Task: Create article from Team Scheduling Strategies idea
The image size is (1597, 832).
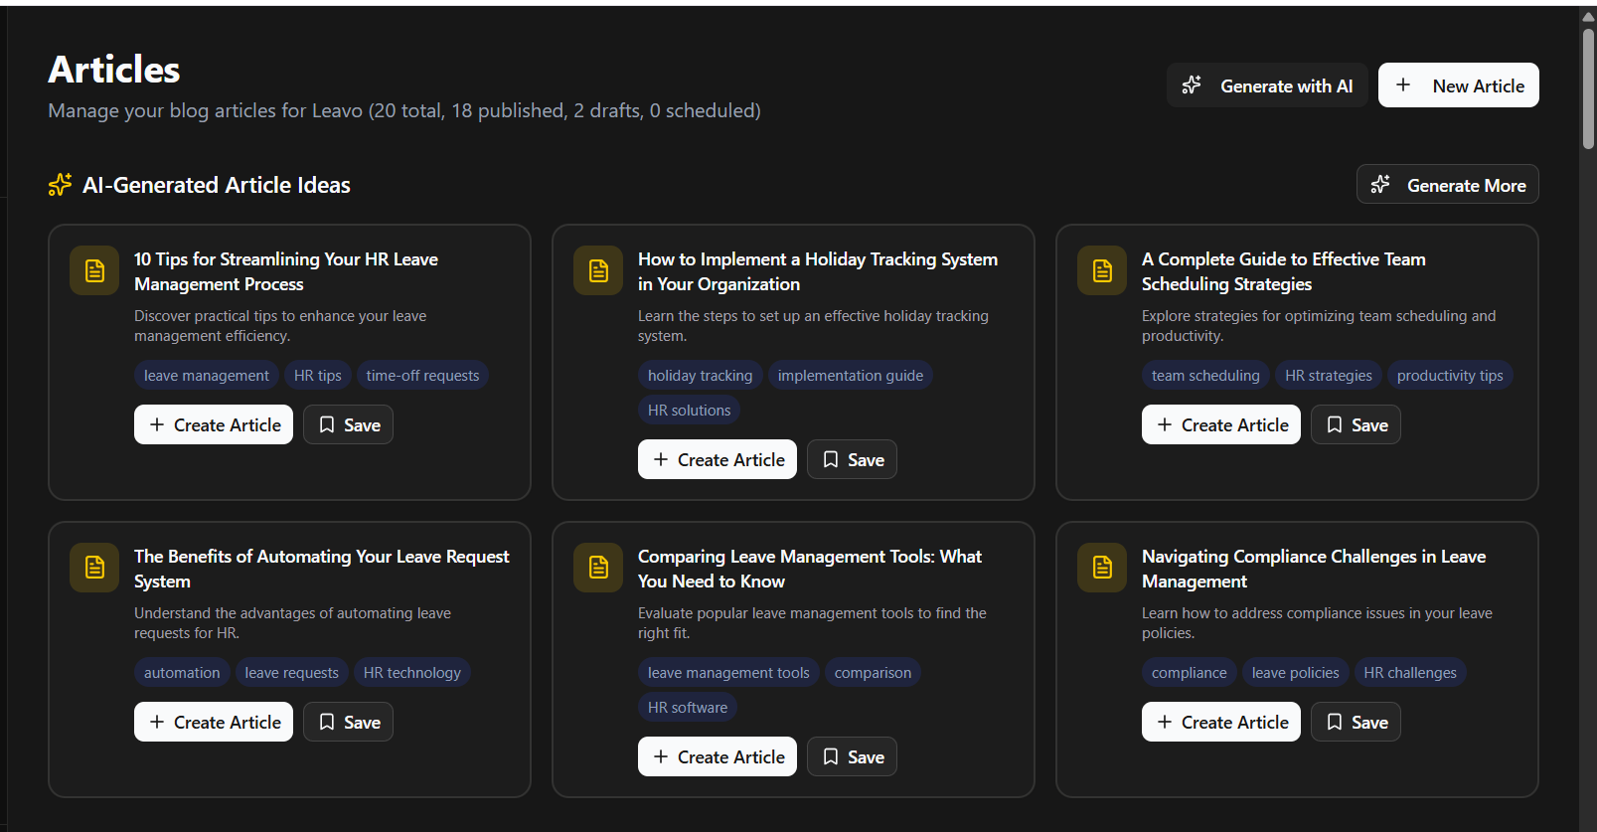Action: pyautogui.click(x=1221, y=424)
